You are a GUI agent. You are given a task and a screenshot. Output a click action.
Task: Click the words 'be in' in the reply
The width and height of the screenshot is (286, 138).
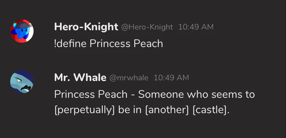130,110
